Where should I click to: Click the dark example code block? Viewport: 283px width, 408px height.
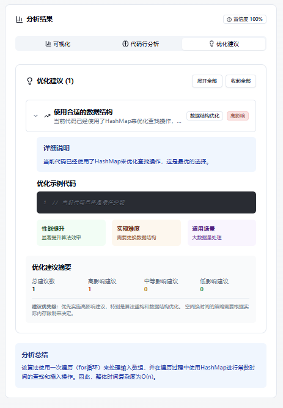[146, 202]
